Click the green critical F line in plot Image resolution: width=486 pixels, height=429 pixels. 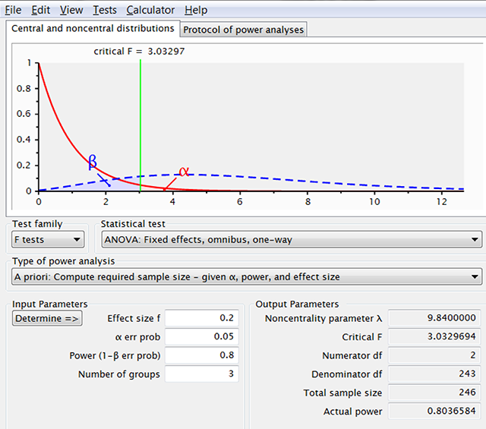140,121
